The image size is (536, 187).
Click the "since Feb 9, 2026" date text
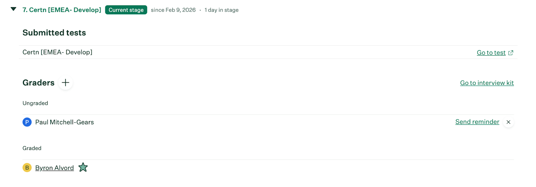point(173,10)
